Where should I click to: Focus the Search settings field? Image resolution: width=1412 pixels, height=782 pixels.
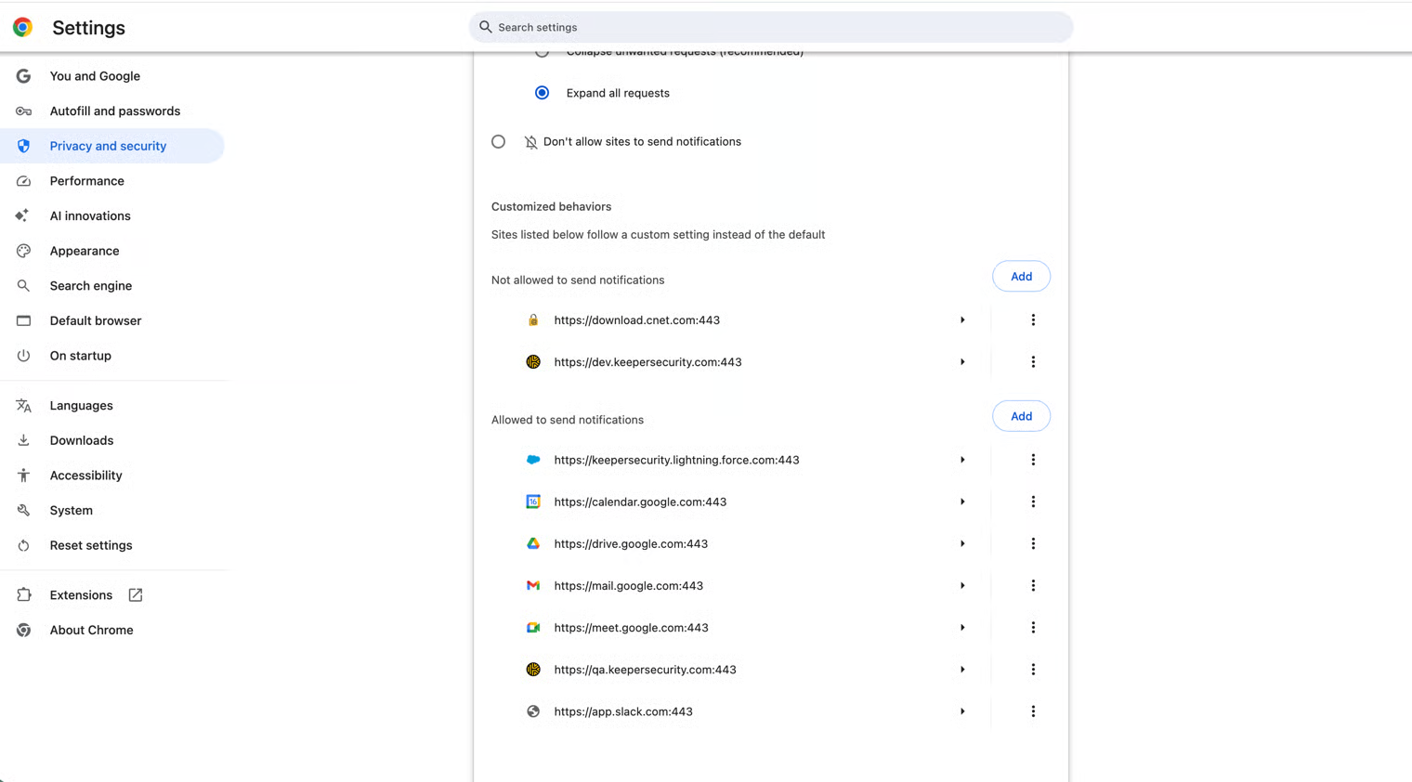771,28
